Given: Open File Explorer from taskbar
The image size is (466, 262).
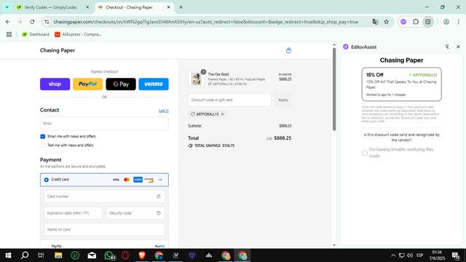Looking at the screenshot, I should click(x=58, y=255).
